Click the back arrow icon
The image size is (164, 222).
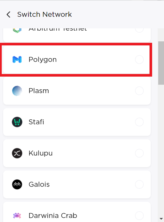click(x=8, y=14)
